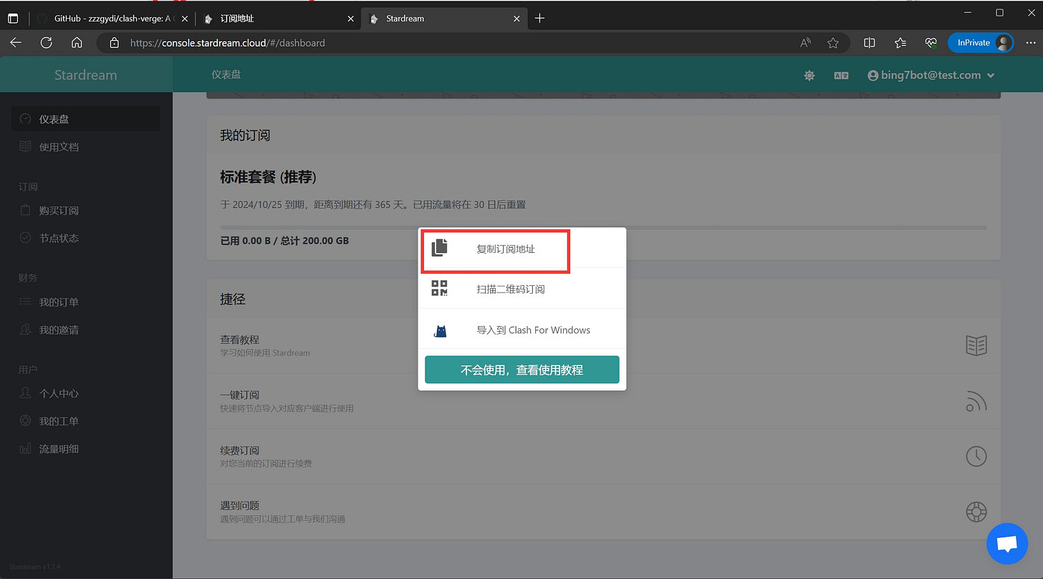
Task: Toggle the dark mode sun icon
Action: (809, 75)
